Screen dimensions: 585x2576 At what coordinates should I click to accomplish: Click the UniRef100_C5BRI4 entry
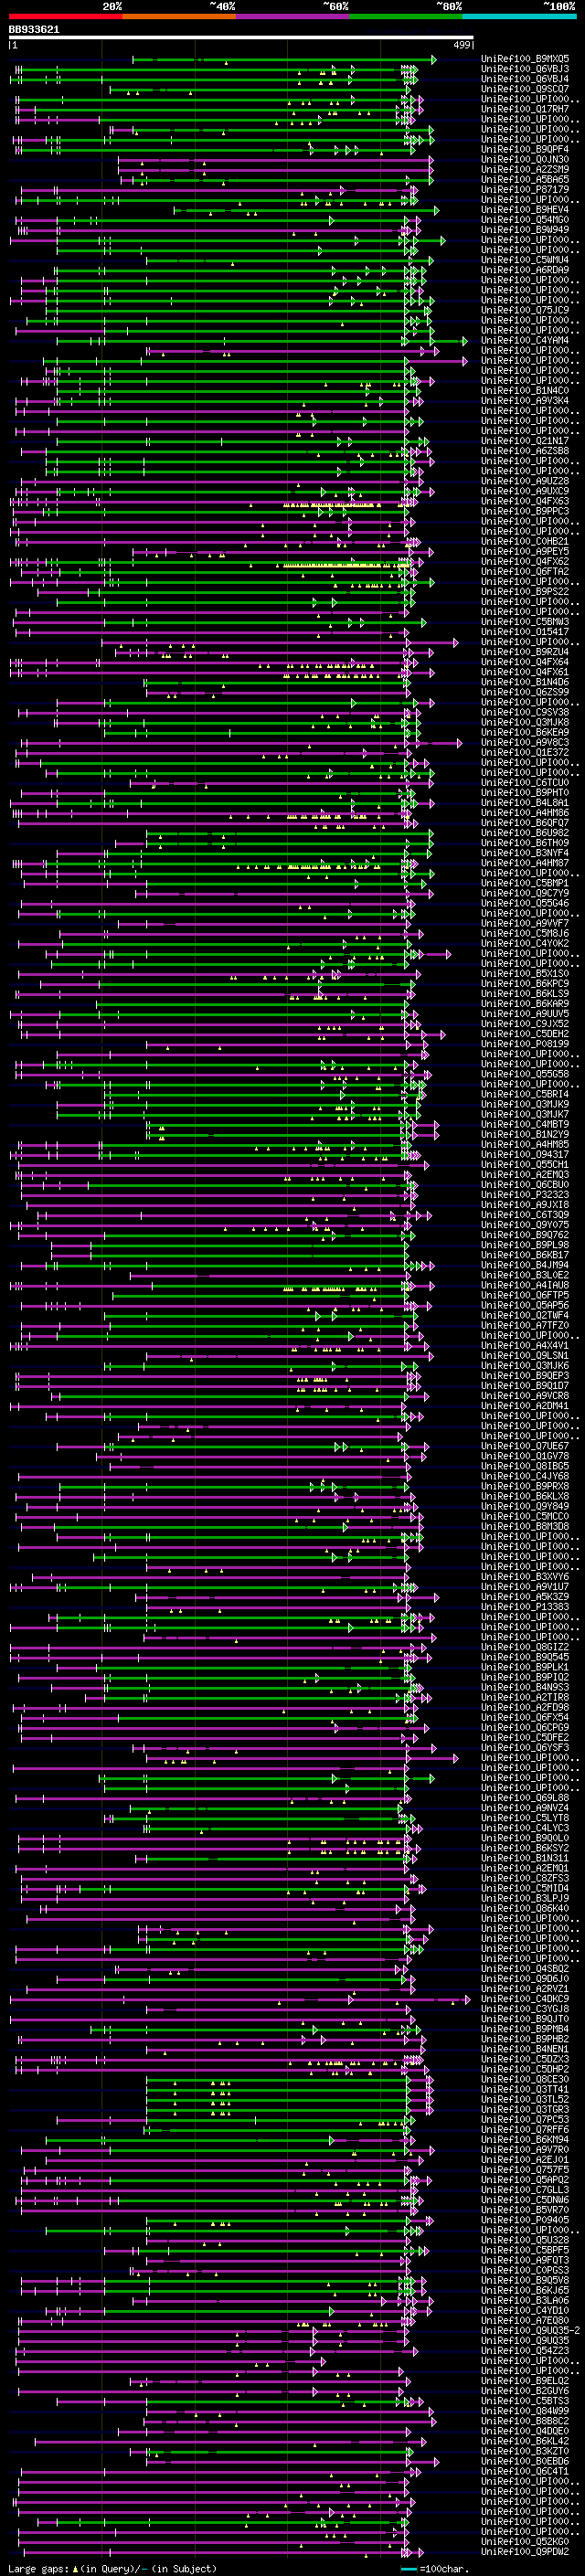[x=525, y=1094]
